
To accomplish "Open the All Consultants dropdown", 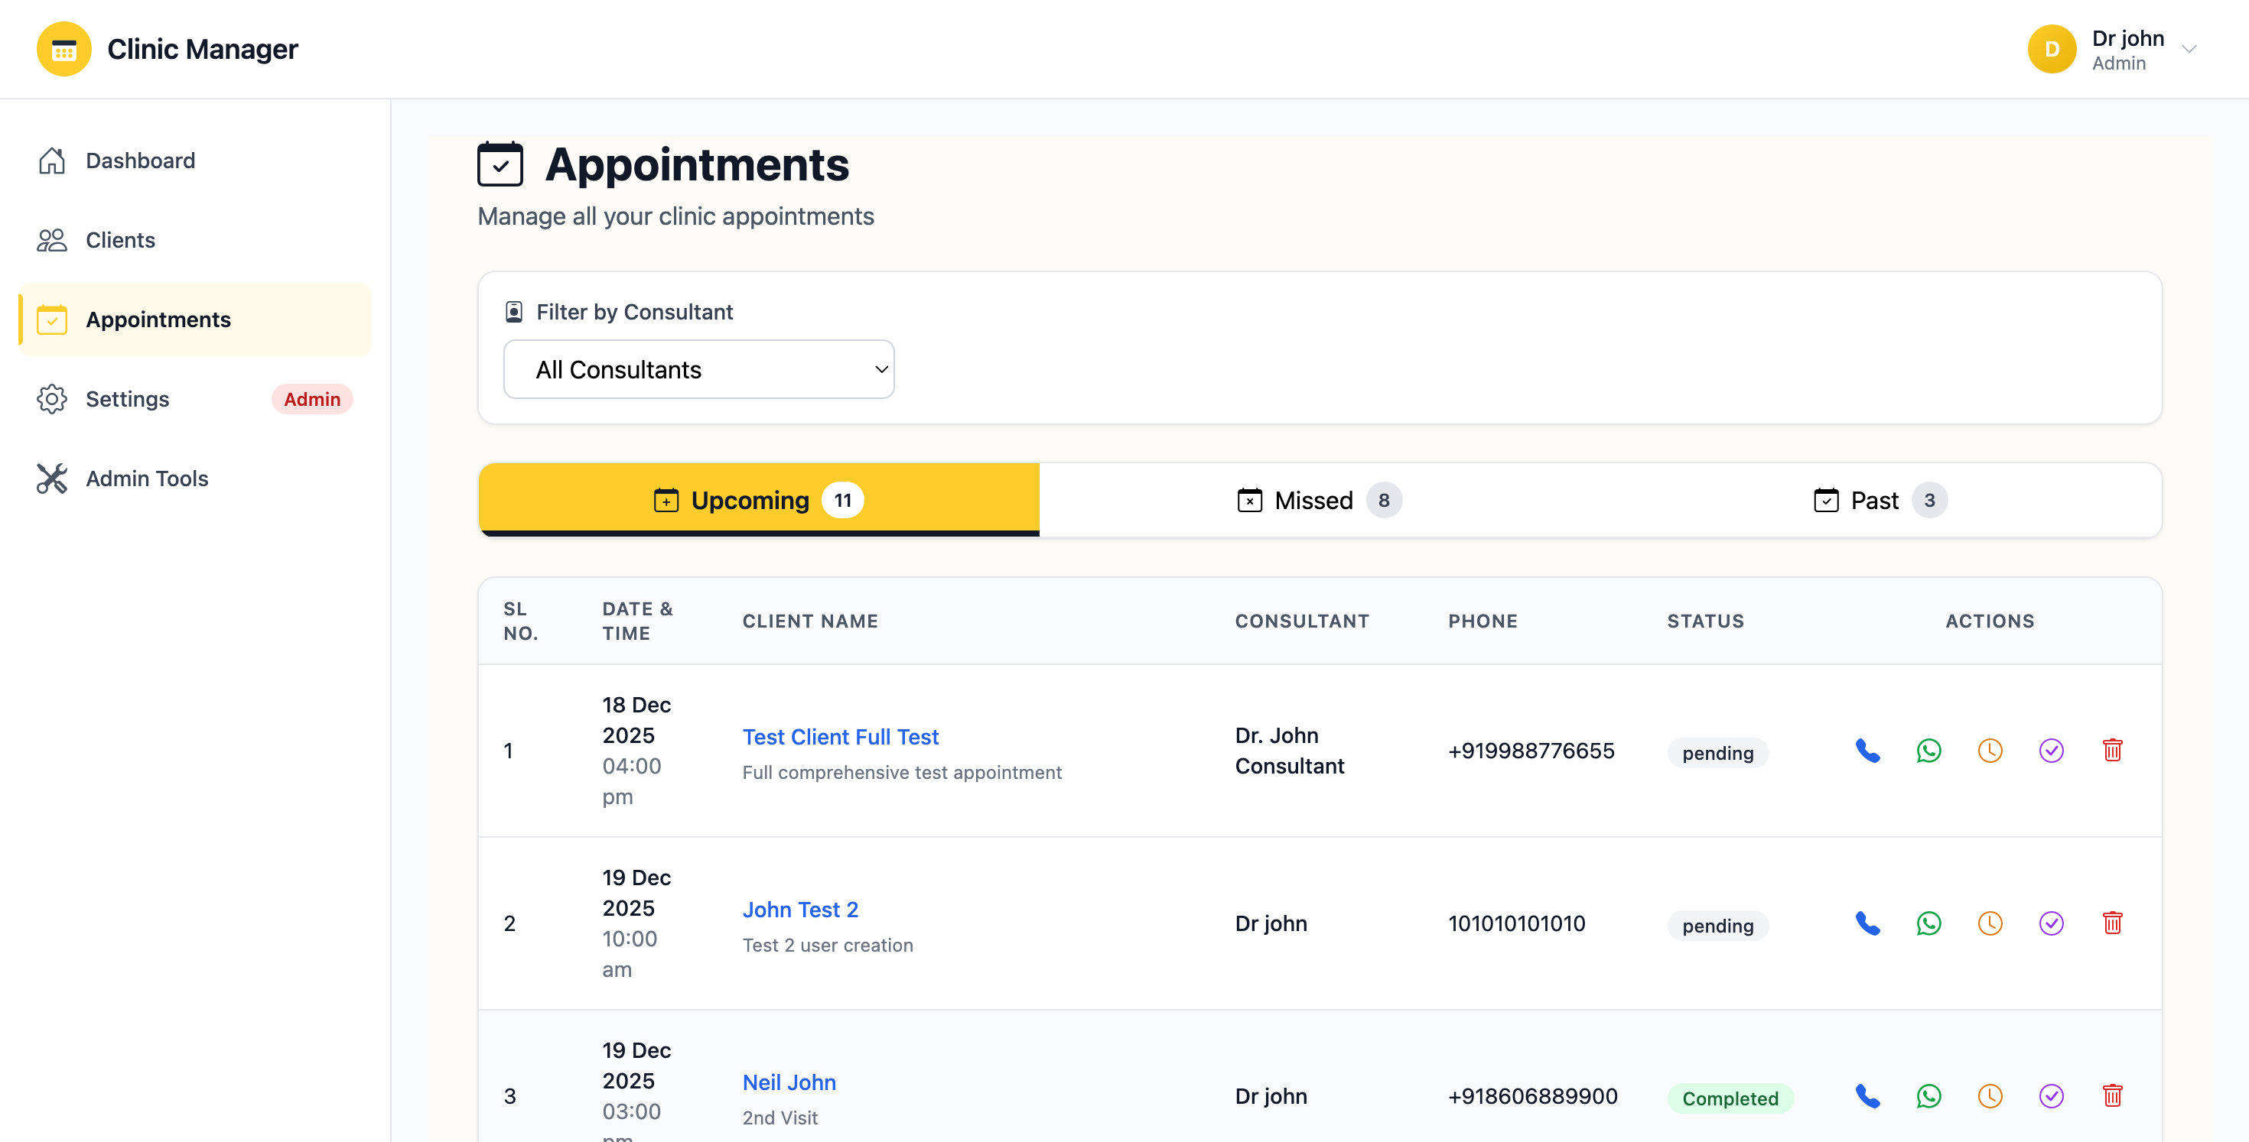I will (x=698, y=369).
